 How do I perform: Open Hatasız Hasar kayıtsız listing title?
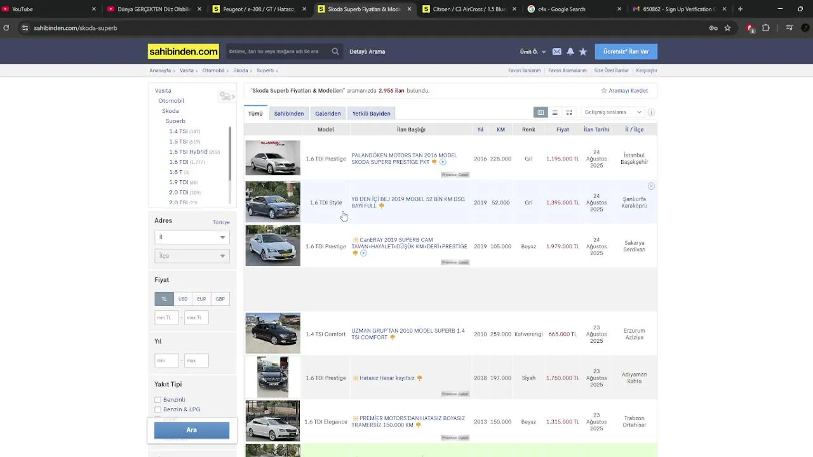click(x=387, y=378)
